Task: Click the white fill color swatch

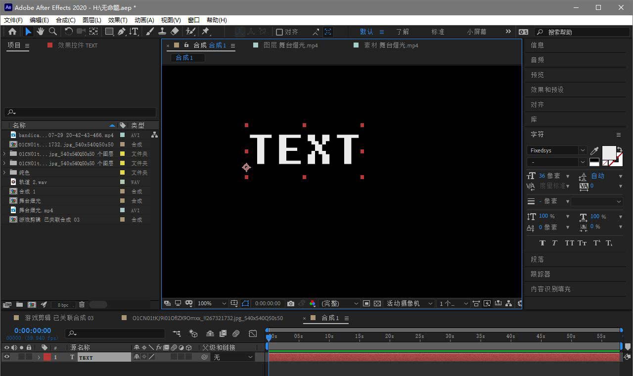Action: [x=608, y=152]
